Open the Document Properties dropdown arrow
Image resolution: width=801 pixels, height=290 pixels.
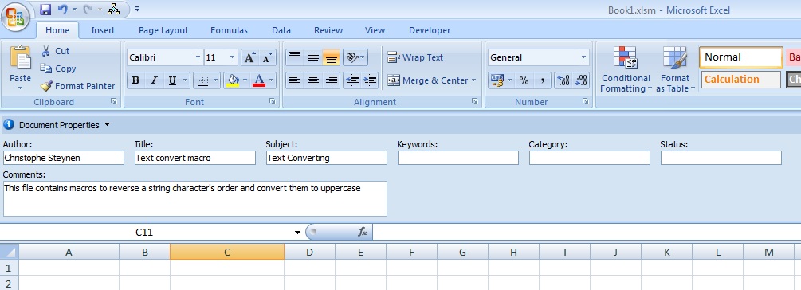click(108, 124)
